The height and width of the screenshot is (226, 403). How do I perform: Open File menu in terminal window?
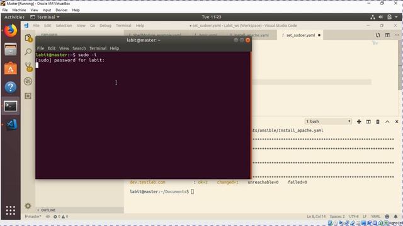[x=40, y=48]
